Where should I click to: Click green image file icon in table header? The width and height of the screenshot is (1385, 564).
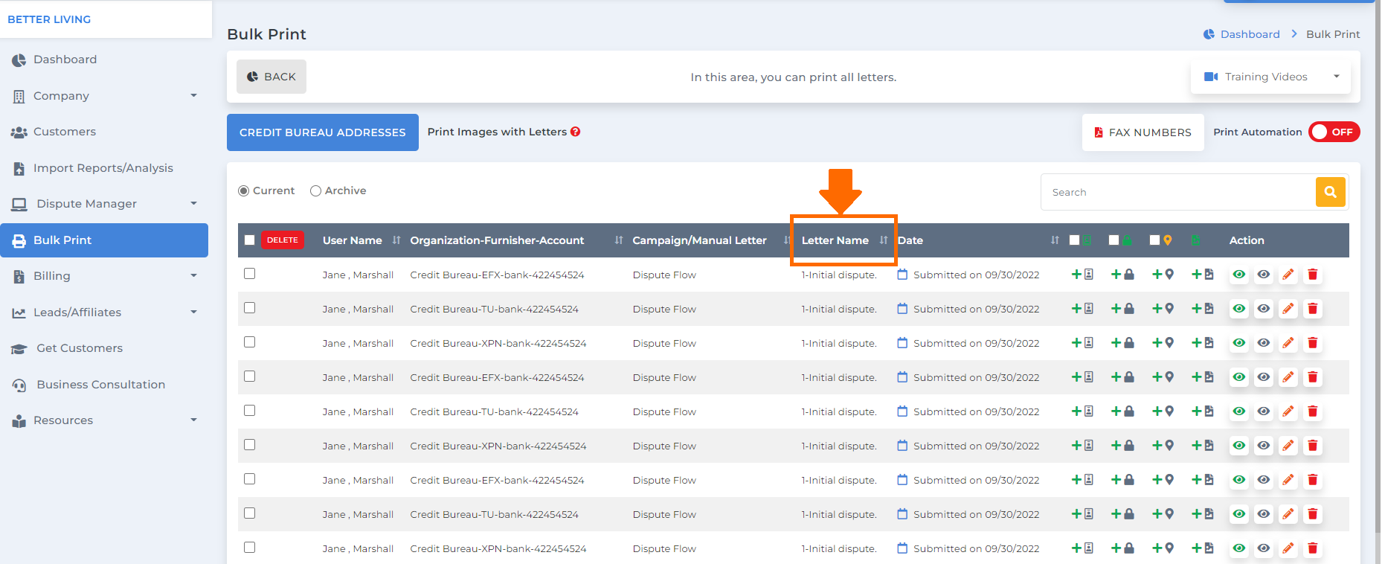1195,240
